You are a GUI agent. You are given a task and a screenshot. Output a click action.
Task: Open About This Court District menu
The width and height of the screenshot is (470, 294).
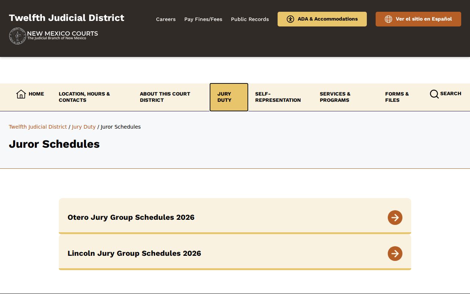point(165,97)
